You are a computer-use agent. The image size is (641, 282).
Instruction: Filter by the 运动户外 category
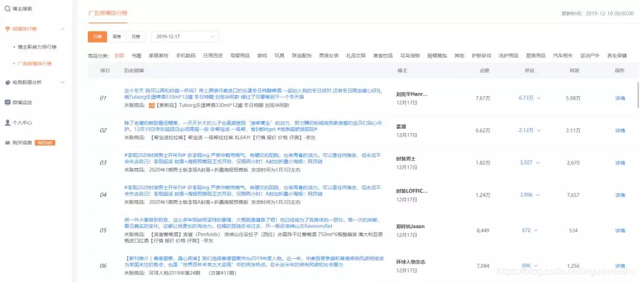click(x=590, y=56)
